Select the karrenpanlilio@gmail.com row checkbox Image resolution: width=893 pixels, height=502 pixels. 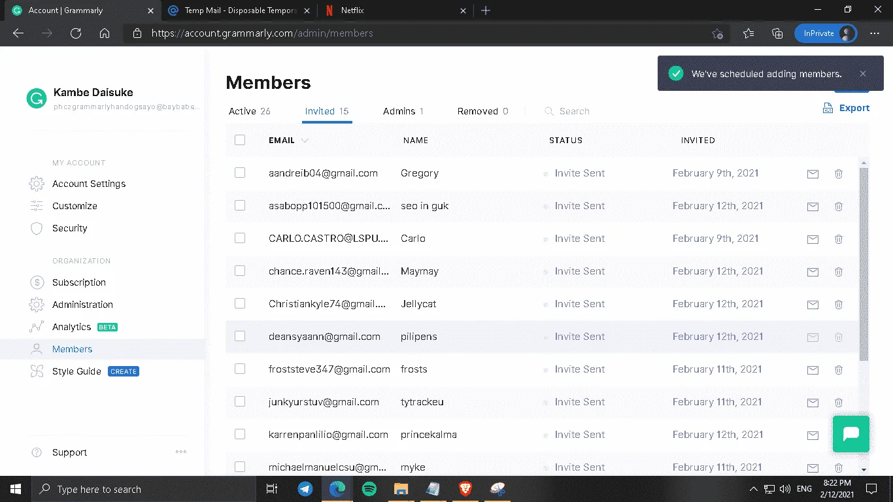240,434
